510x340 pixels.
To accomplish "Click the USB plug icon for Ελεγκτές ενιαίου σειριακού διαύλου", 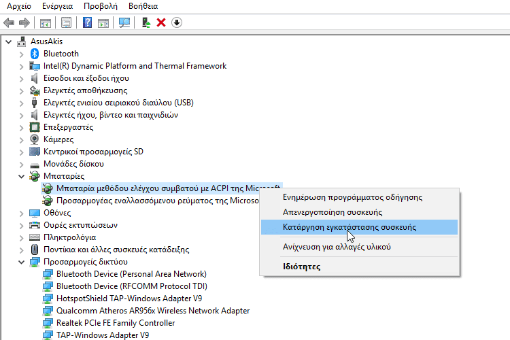I will tap(34, 103).
